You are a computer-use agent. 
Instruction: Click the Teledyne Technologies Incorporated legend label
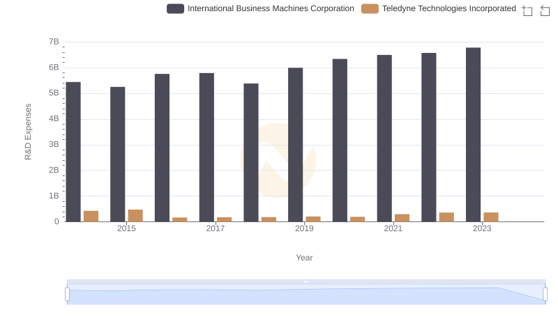click(x=449, y=8)
